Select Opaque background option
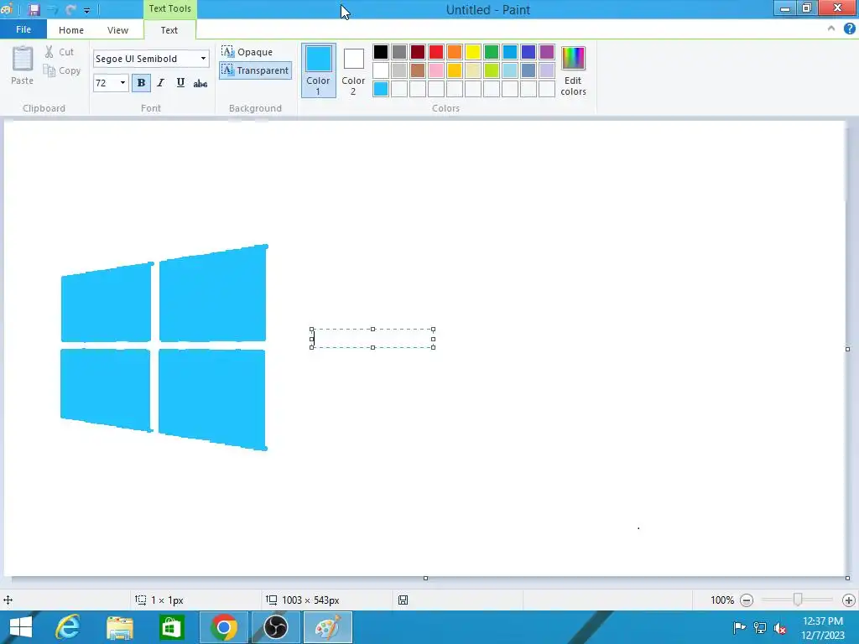This screenshot has width=859, height=644. pos(247,51)
